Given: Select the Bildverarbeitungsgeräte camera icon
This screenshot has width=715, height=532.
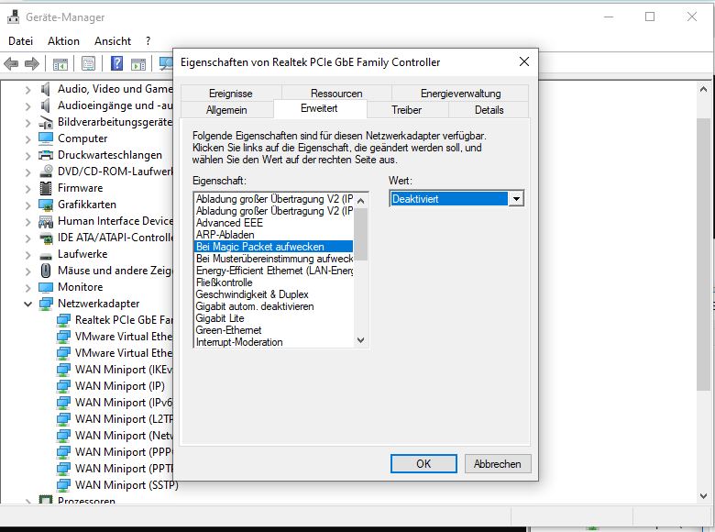Looking at the screenshot, I should coord(46,122).
